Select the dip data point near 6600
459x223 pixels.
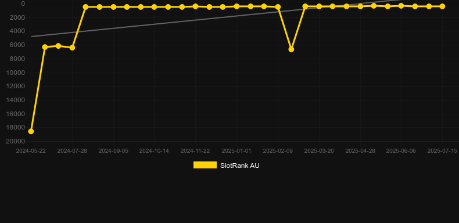[291, 49]
